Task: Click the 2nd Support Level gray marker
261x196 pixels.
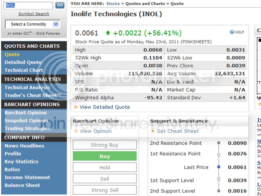Action: point(219,191)
